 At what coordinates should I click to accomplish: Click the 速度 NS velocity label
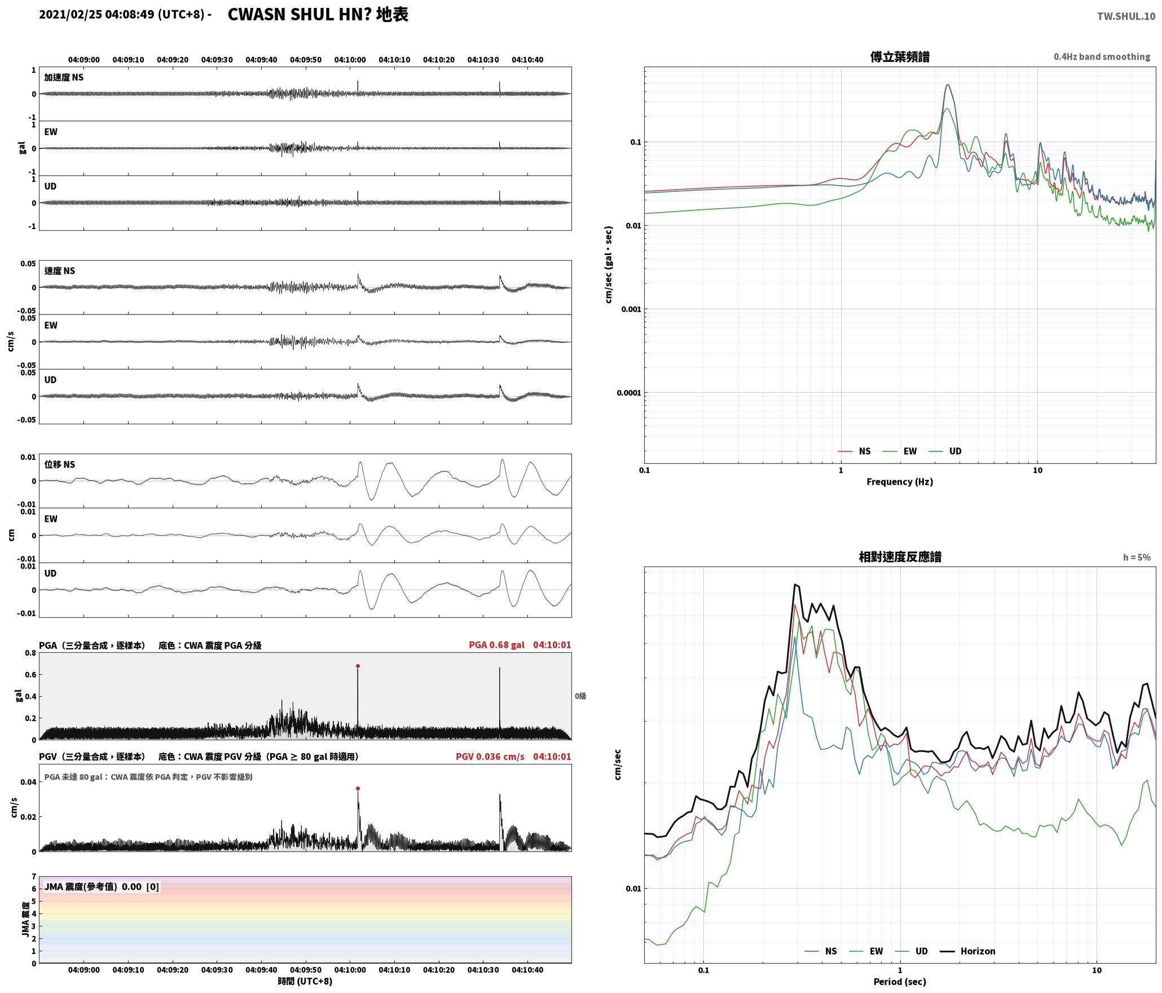pyautogui.click(x=60, y=271)
